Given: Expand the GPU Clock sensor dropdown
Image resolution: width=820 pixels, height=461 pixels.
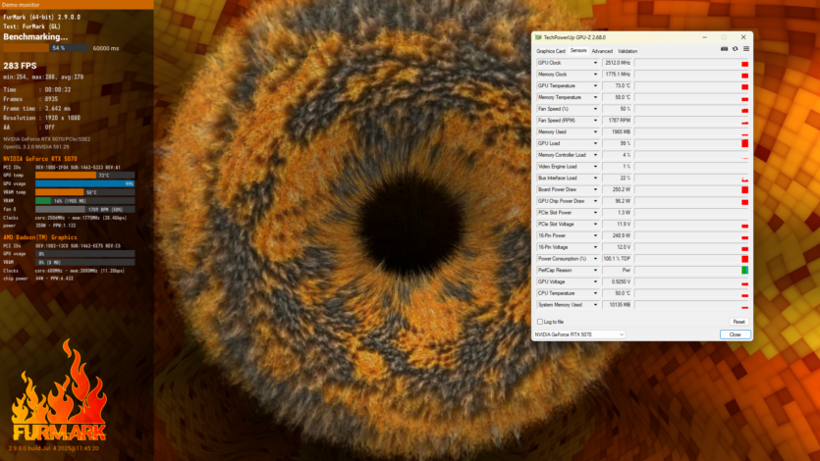Looking at the screenshot, I should 595,63.
